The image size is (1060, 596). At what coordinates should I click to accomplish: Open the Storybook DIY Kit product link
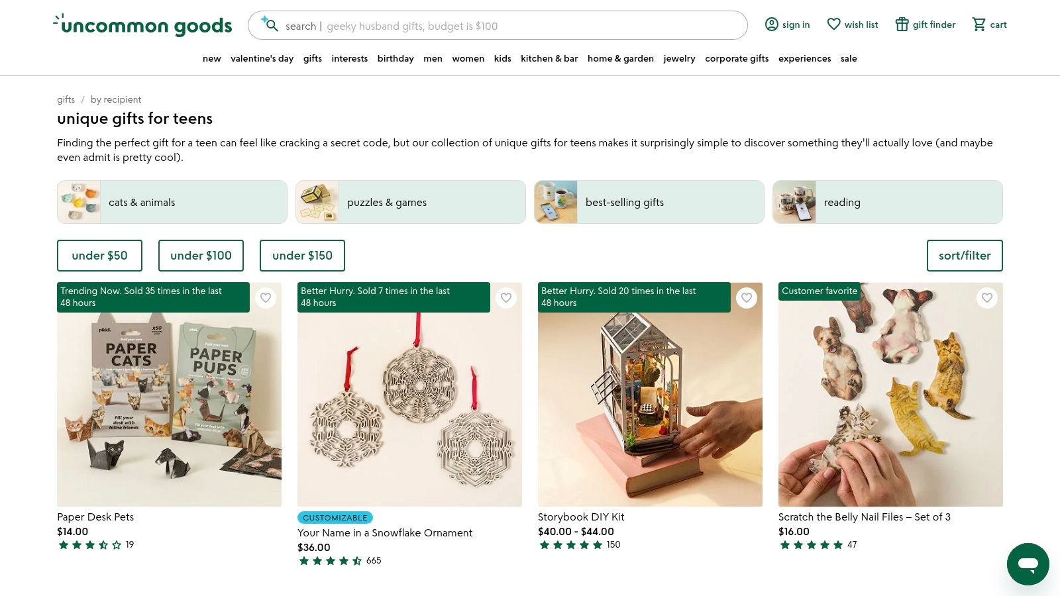coord(581,517)
